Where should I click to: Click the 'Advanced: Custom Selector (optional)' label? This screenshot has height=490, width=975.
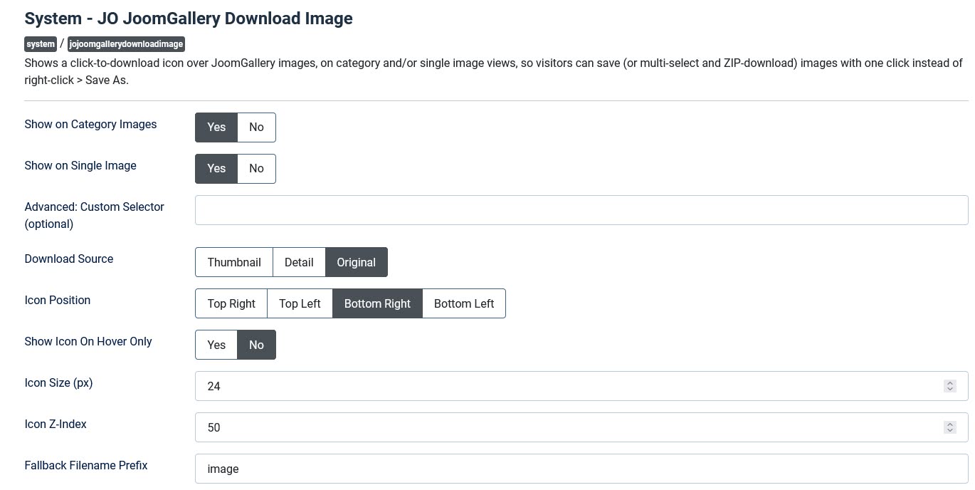[95, 215]
